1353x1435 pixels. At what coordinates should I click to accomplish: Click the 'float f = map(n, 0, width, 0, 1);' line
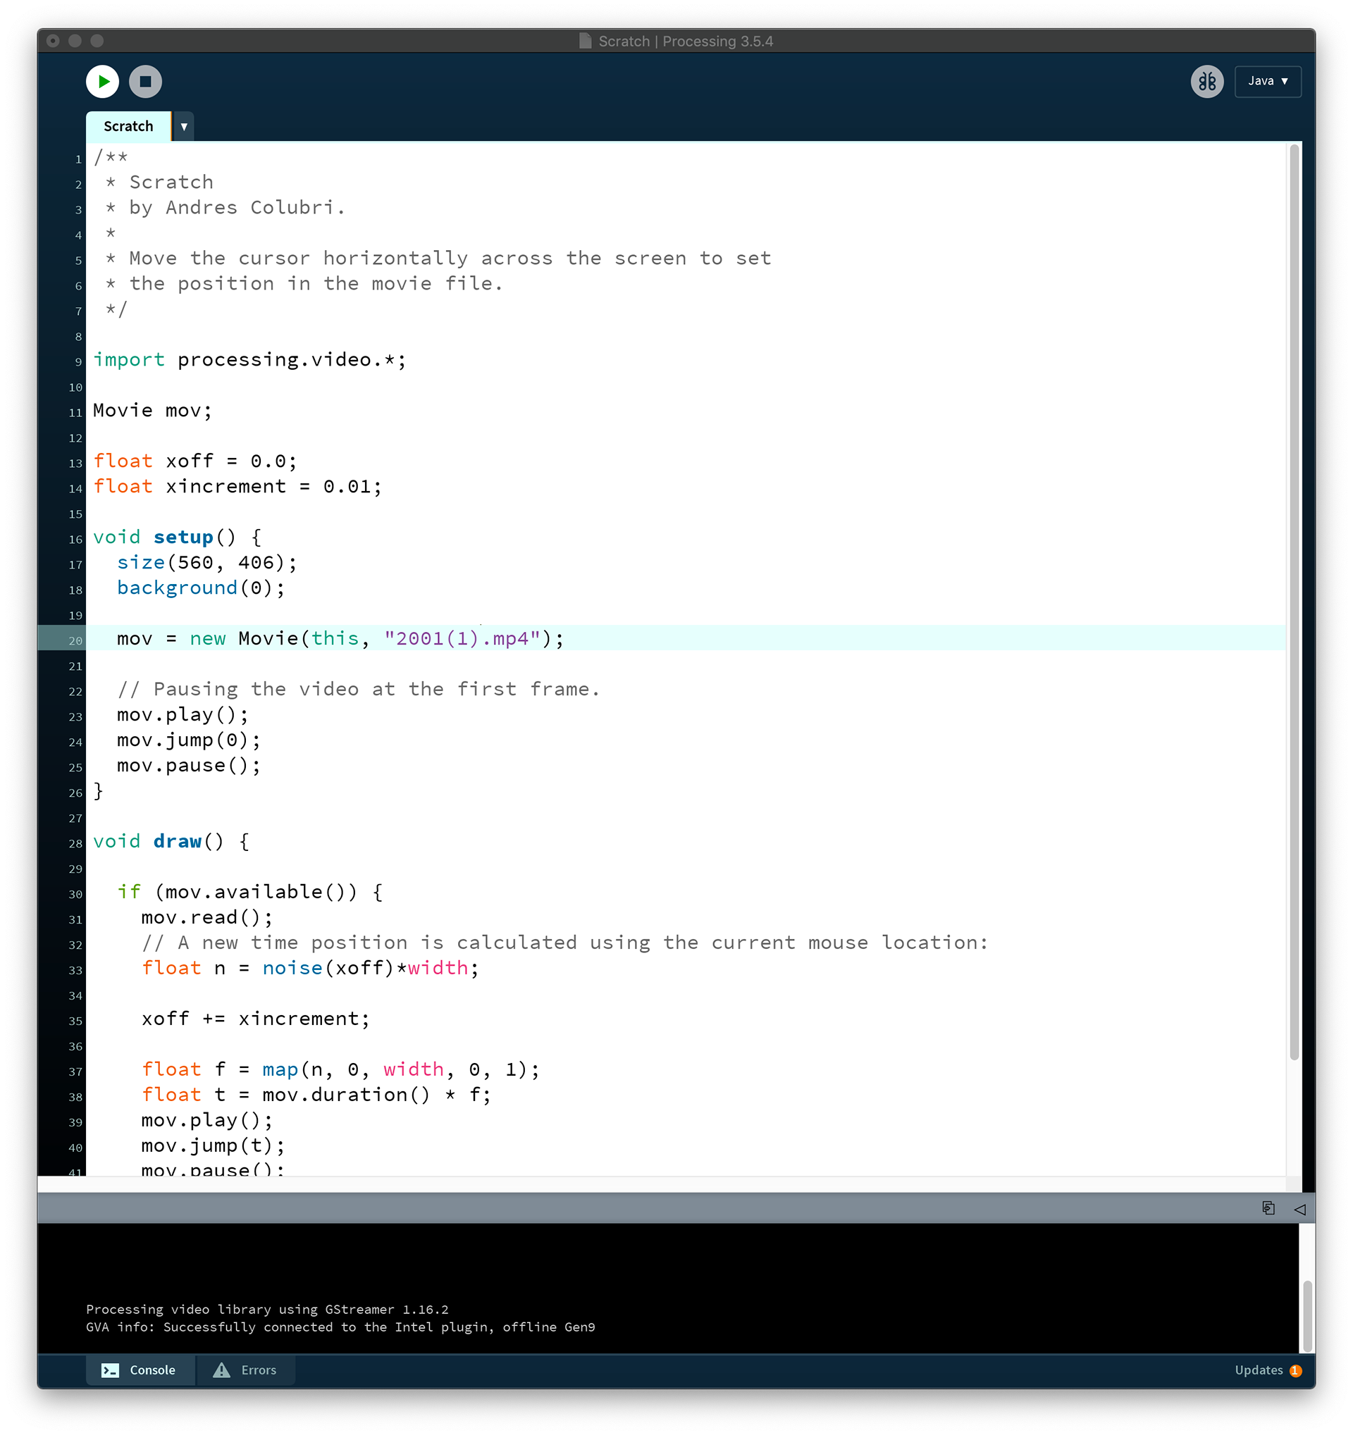[x=341, y=1069]
